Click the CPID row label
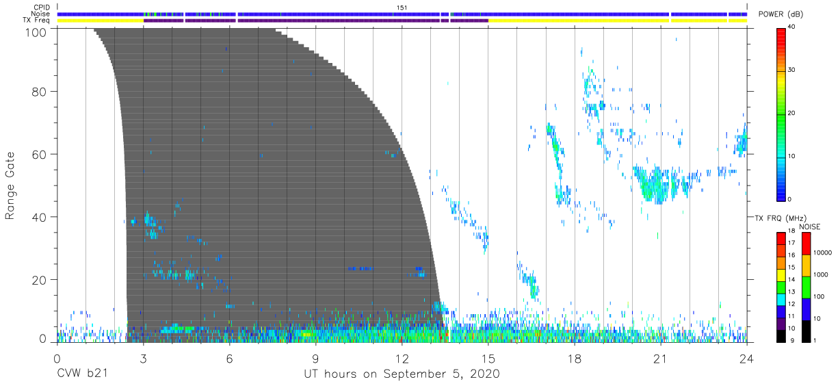The image size is (840, 388). point(42,8)
